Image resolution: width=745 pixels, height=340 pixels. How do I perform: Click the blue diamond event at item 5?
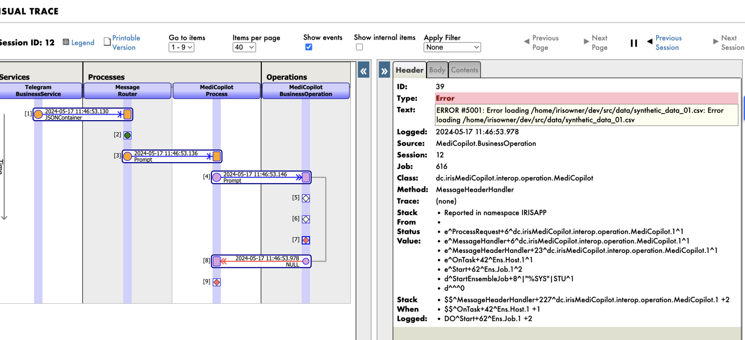pos(306,198)
